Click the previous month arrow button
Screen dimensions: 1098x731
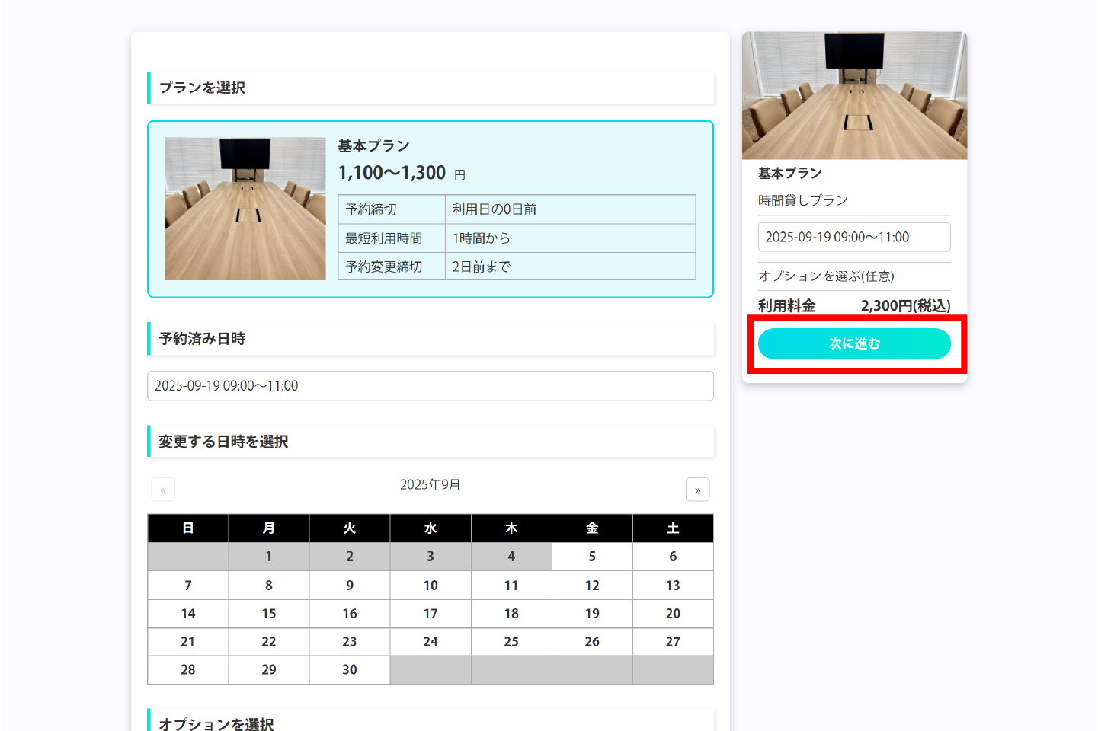(x=163, y=490)
